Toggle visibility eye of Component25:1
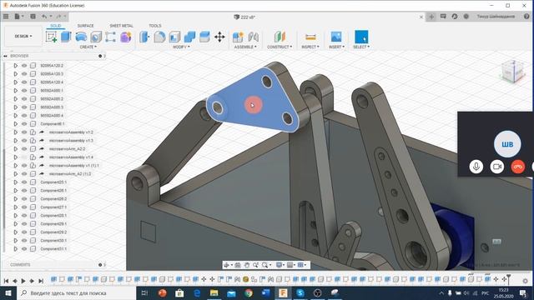The image size is (534, 300). [24, 182]
